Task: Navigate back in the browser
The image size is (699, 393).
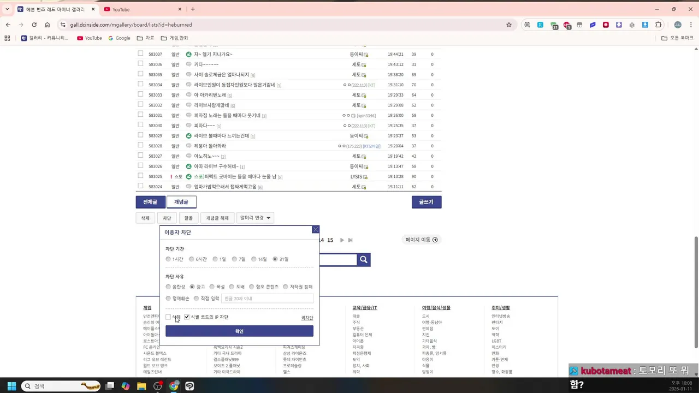Action: pos(8,25)
